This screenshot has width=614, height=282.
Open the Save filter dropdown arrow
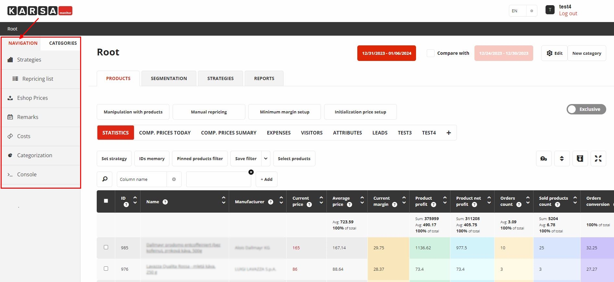click(x=266, y=159)
